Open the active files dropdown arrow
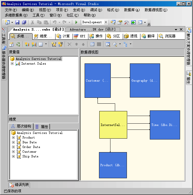This screenshot has height=195, width=193. (176, 30)
